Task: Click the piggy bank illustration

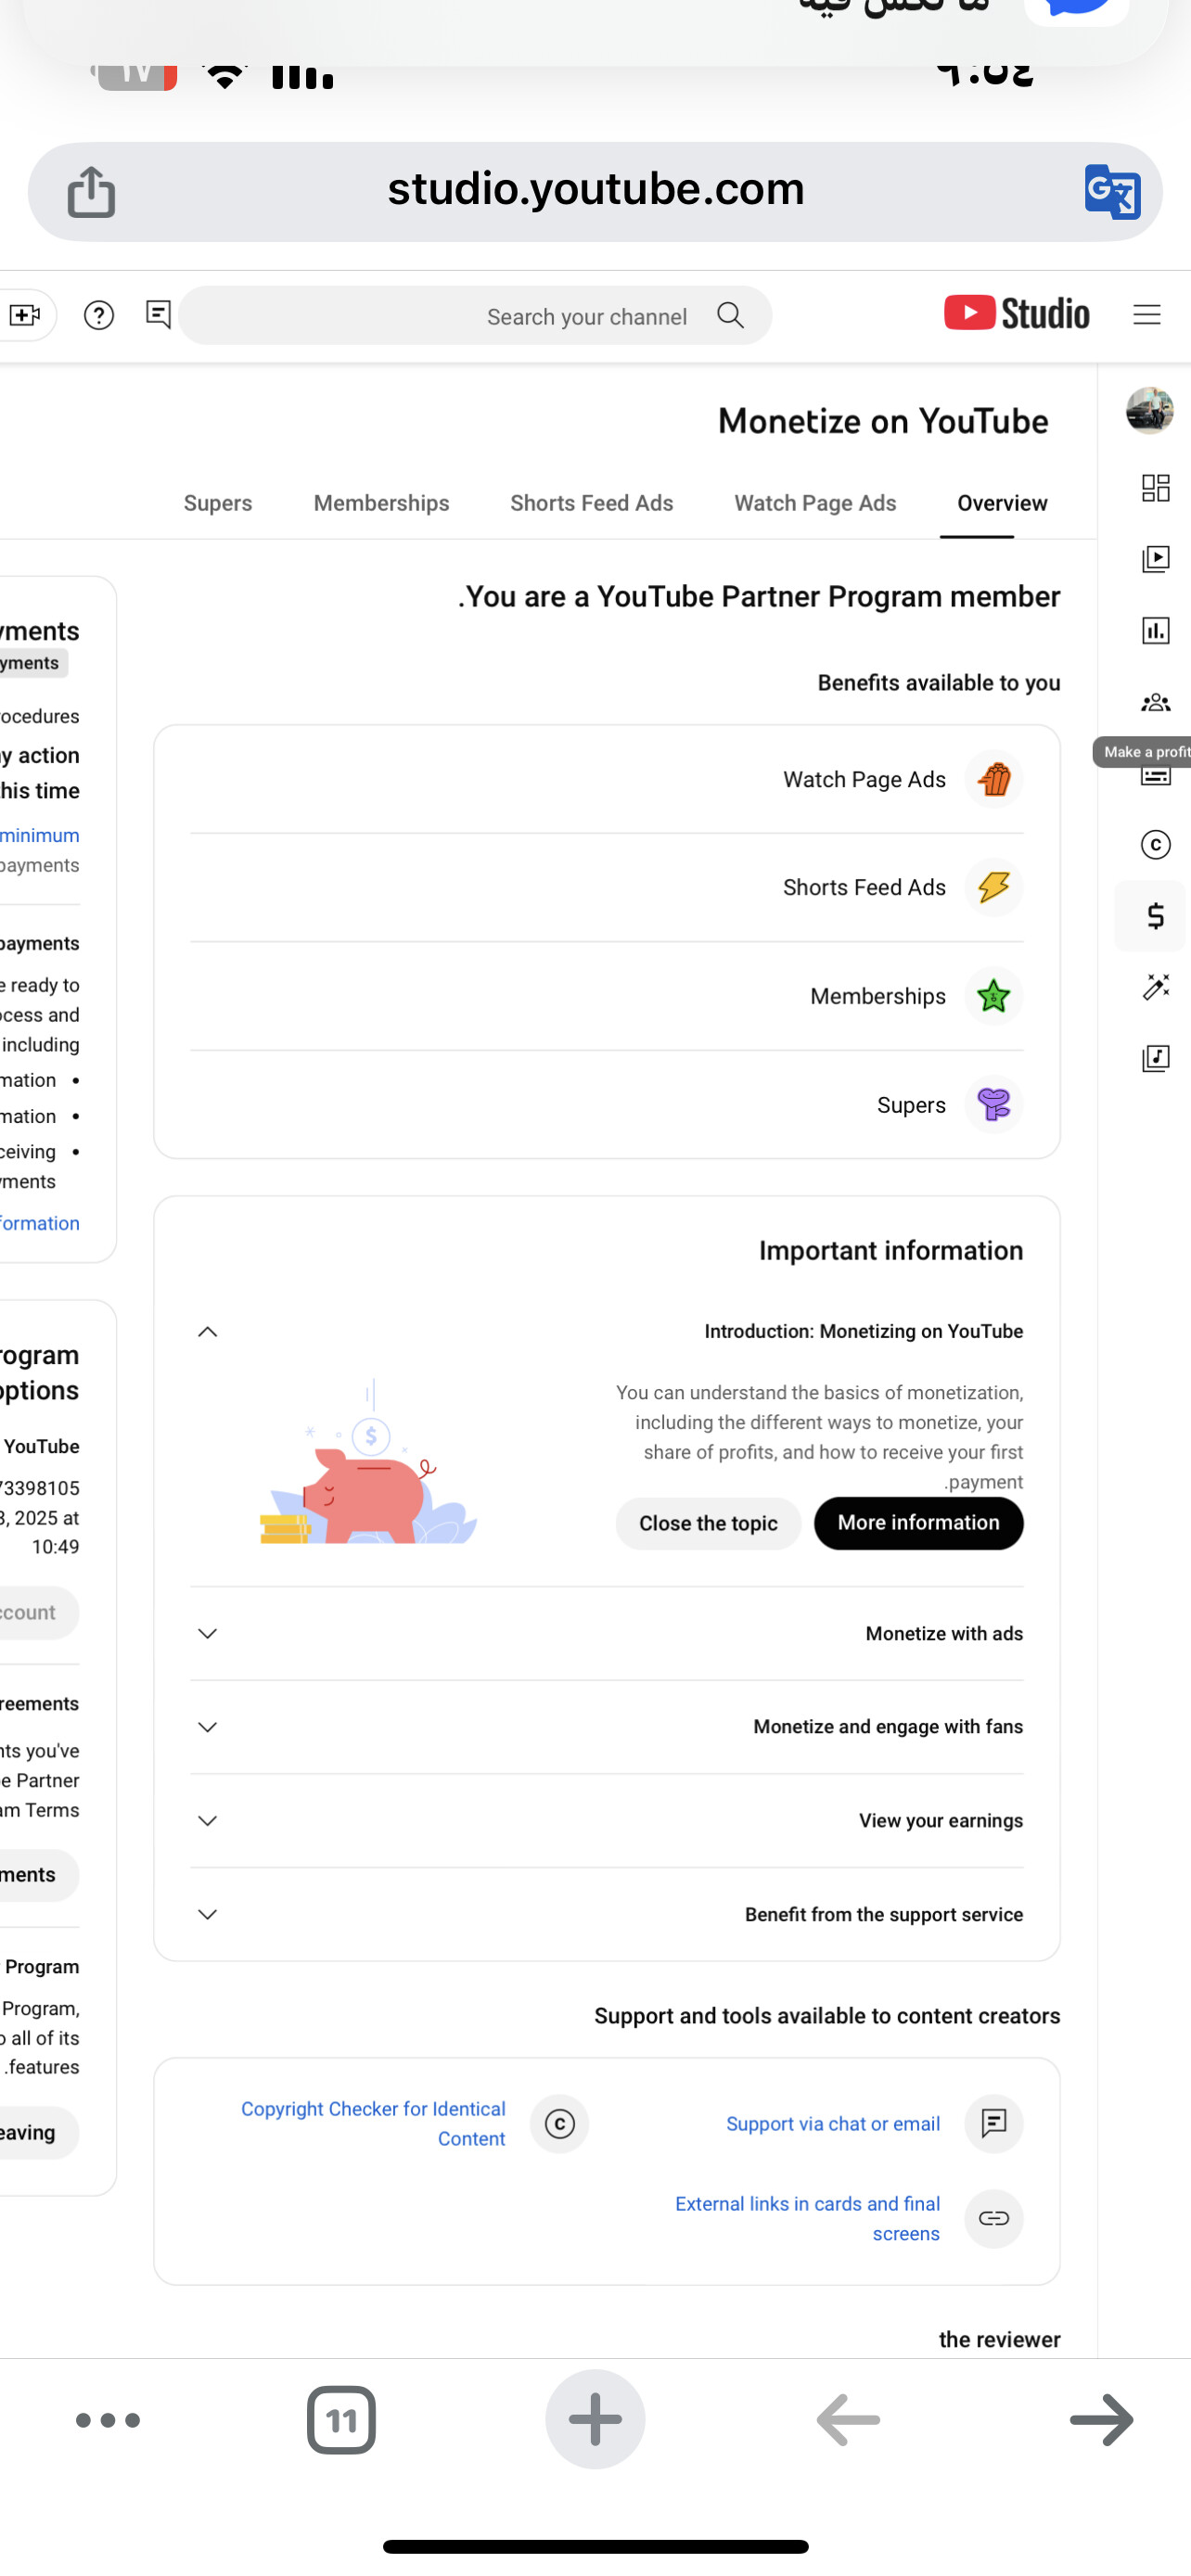Action: pos(368,1462)
